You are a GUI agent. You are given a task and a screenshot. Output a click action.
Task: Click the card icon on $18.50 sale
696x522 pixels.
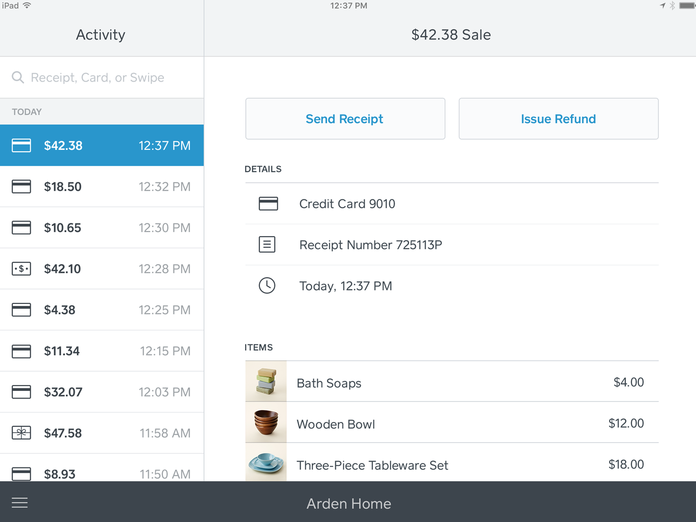21,187
